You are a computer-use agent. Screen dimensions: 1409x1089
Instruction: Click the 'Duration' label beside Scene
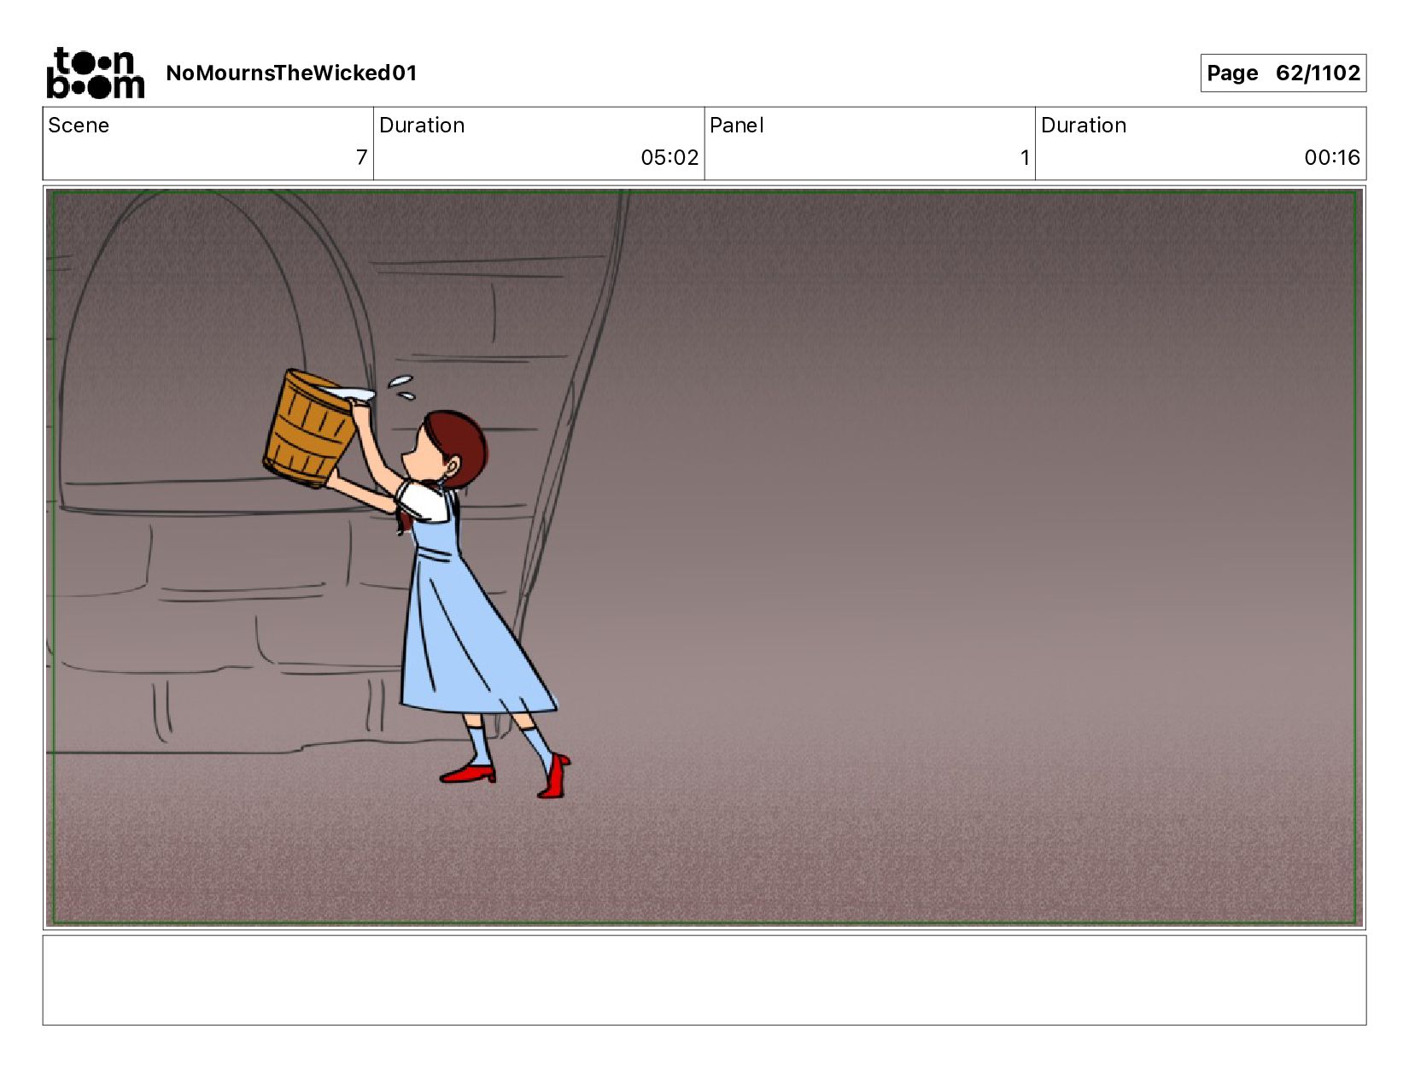point(422,126)
